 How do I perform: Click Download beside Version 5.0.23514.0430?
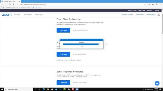click(x=63, y=54)
